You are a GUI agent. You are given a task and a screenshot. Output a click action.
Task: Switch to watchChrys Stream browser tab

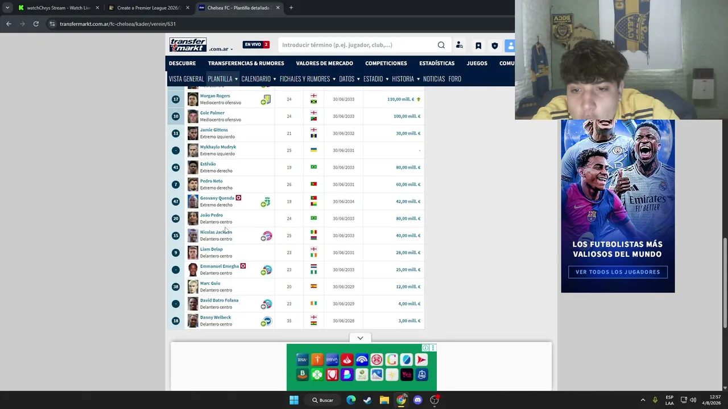[x=59, y=8]
